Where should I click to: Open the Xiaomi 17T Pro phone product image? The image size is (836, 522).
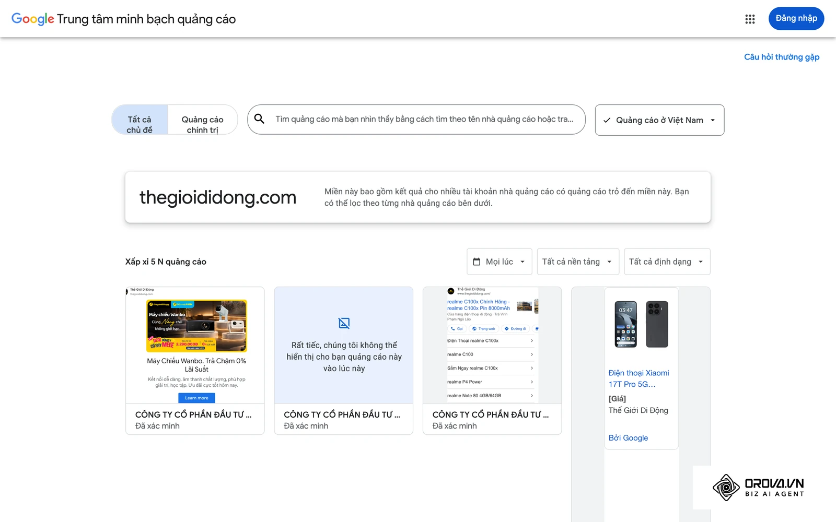pos(641,324)
